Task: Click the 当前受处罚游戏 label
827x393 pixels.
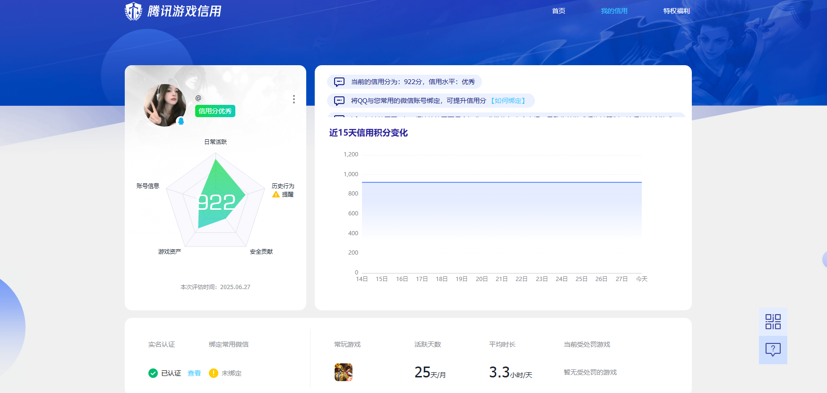Action: 587,344
